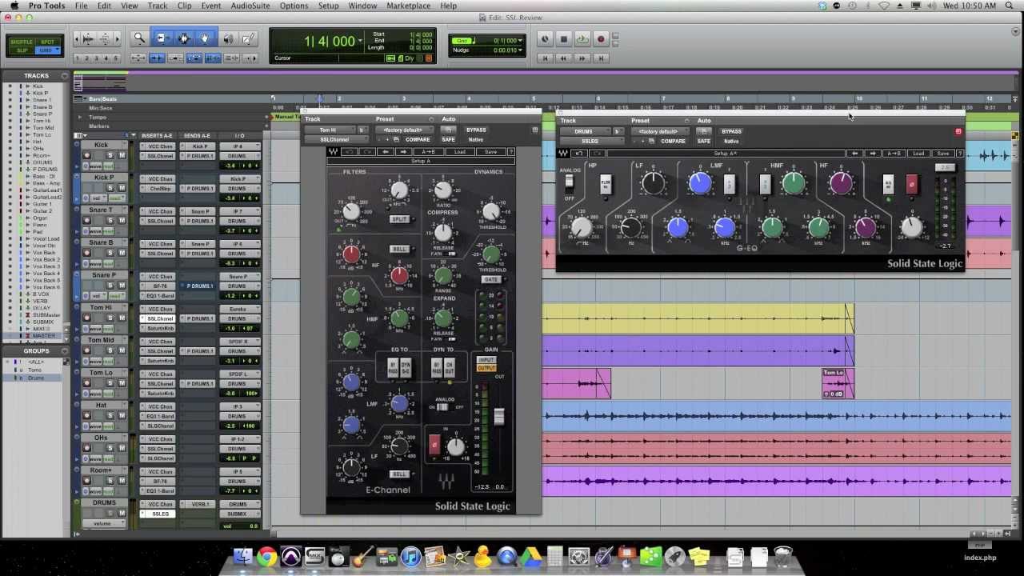Open DRUMS track selector in G-EQ window
The width and height of the screenshot is (1024, 576).
pyautogui.click(x=585, y=131)
